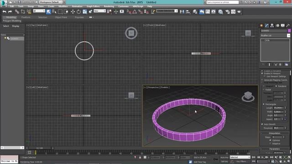Viewport: 292px width, 164px height.
Task: Click the Render Production teapot icon
Action: point(239,12)
